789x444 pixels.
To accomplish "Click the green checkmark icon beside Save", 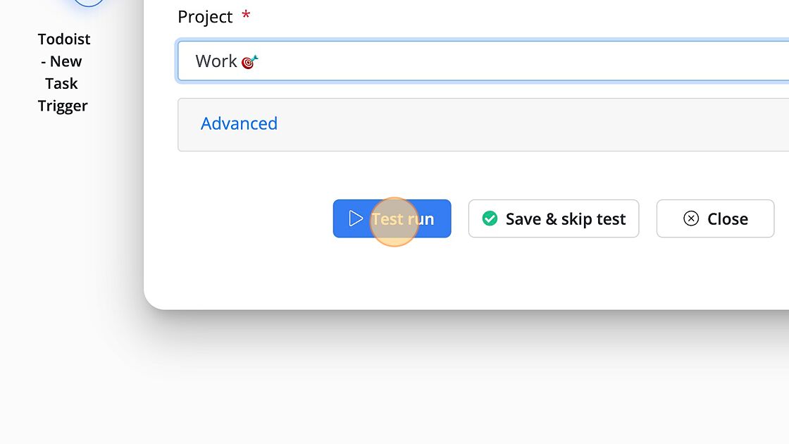I will 490,218.
